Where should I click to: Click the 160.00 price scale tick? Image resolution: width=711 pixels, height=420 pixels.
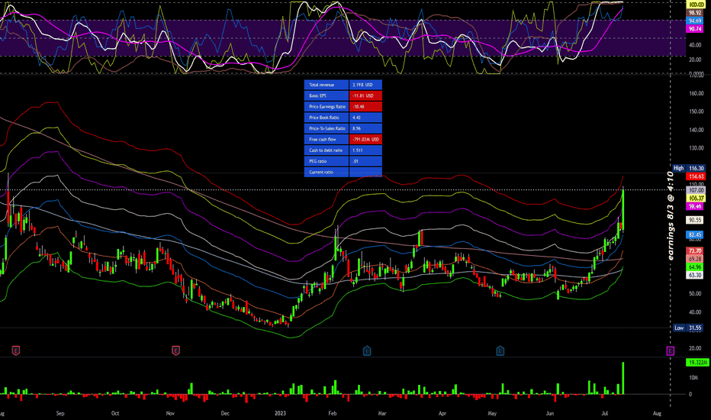point(697,93)
